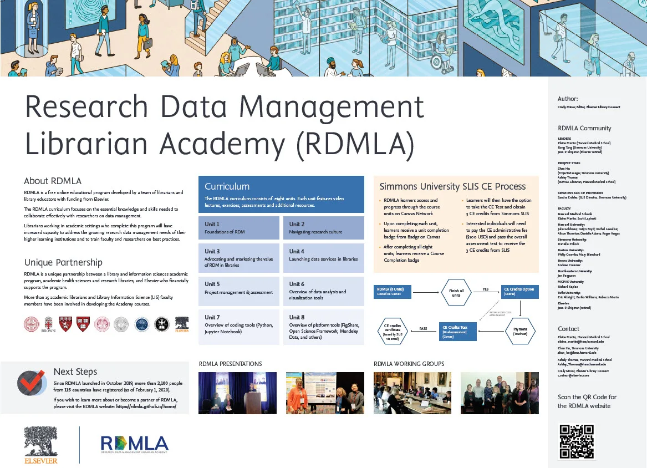Click the 'LEADERS' subheading in sidebar

coord(564,139)
